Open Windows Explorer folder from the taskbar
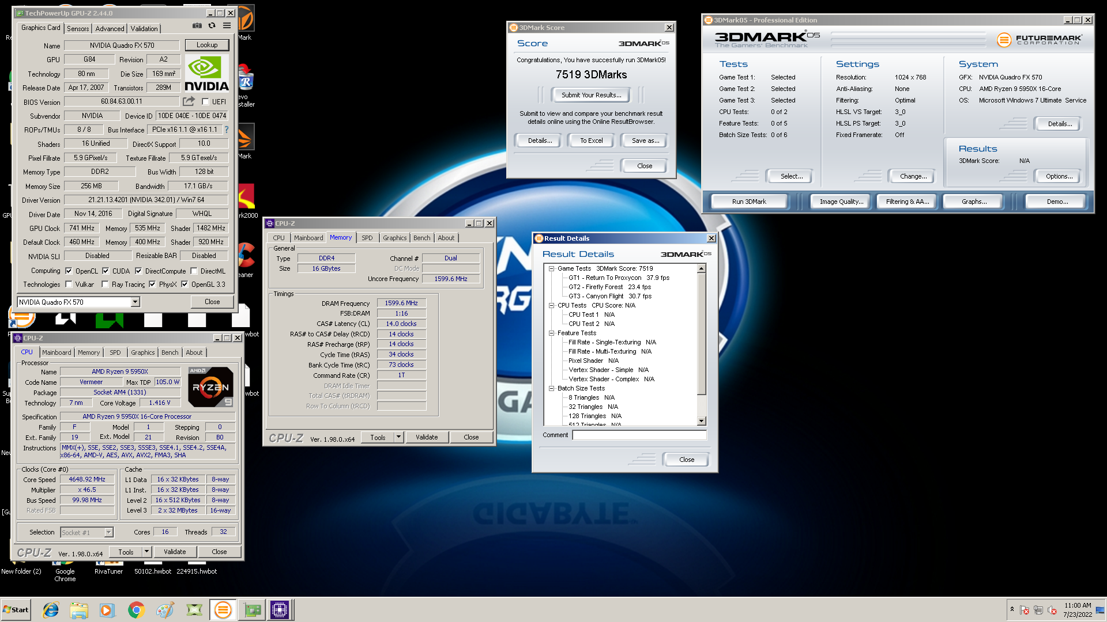The height and width of the screenshot is (622, 1107). click(x=79, y=610)
